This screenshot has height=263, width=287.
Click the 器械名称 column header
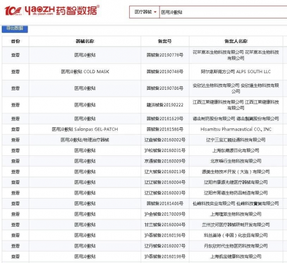tap(85, 41)
